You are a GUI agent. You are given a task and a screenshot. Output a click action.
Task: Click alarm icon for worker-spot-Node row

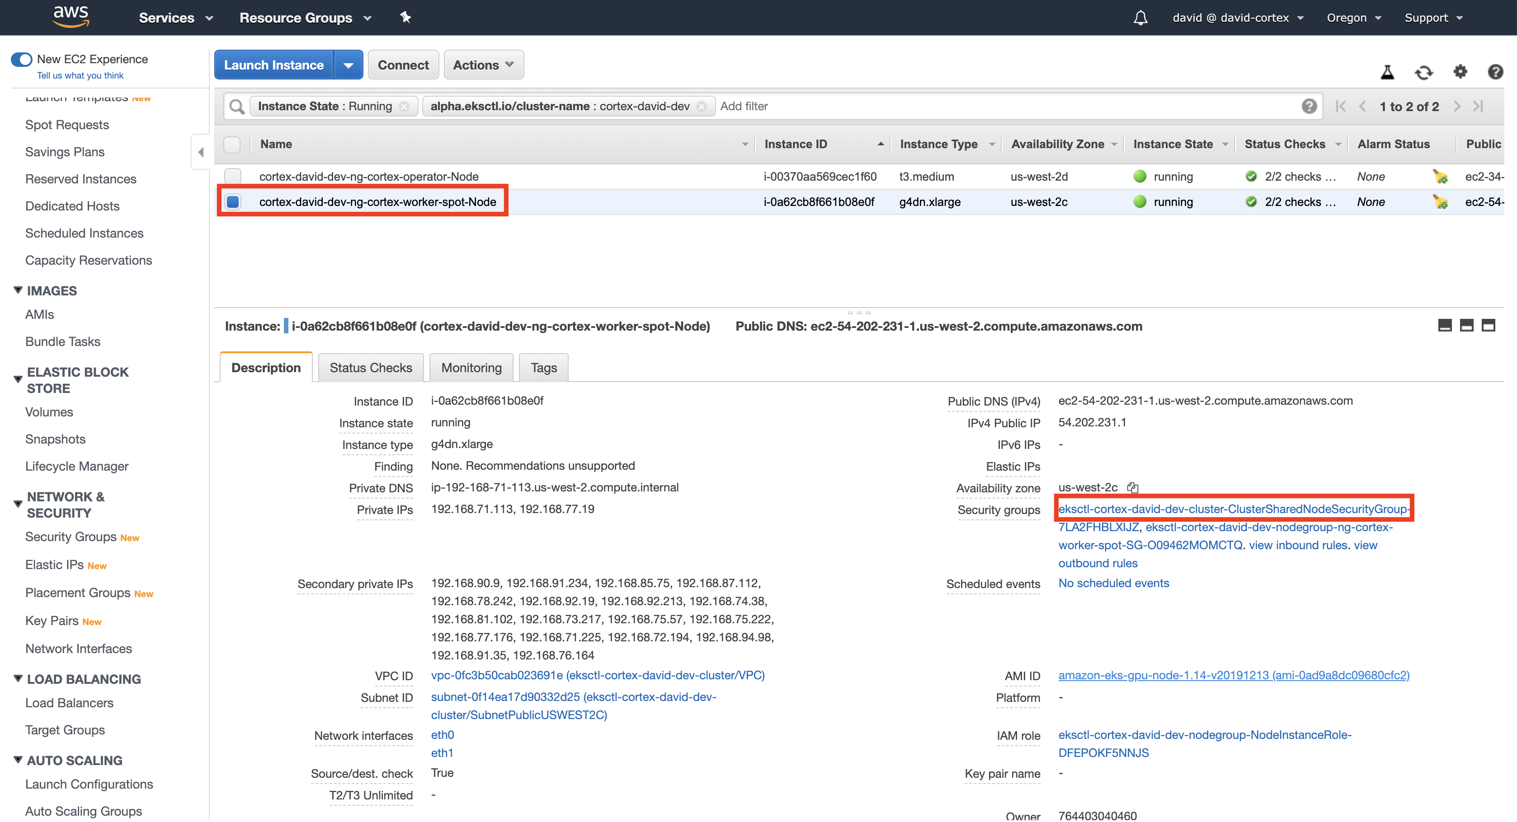click(x=1441, y=202)
